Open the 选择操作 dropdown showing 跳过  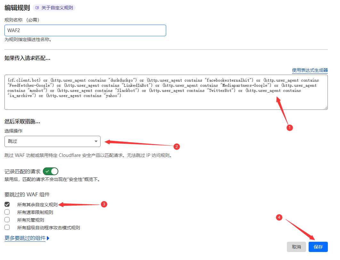click(x=53, y=141)
